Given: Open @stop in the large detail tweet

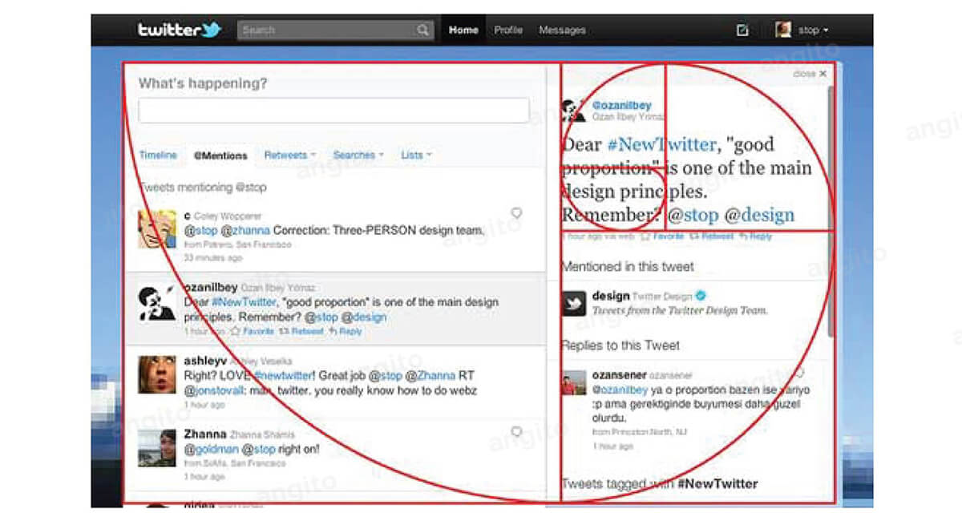Looking at the screenshot, I should (x=693, y=215).
